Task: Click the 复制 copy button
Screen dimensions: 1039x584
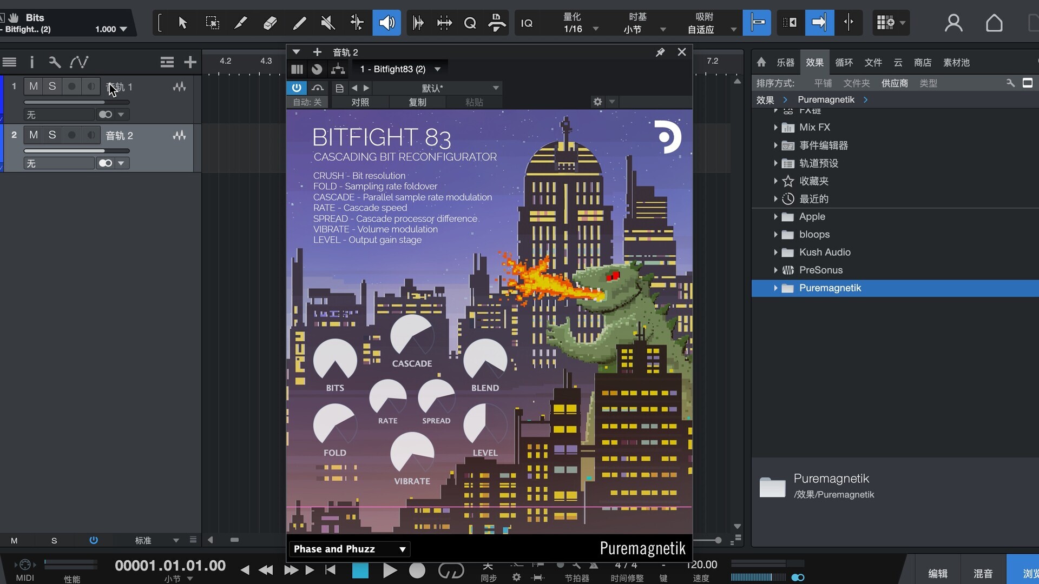Action: pos(417,102)
